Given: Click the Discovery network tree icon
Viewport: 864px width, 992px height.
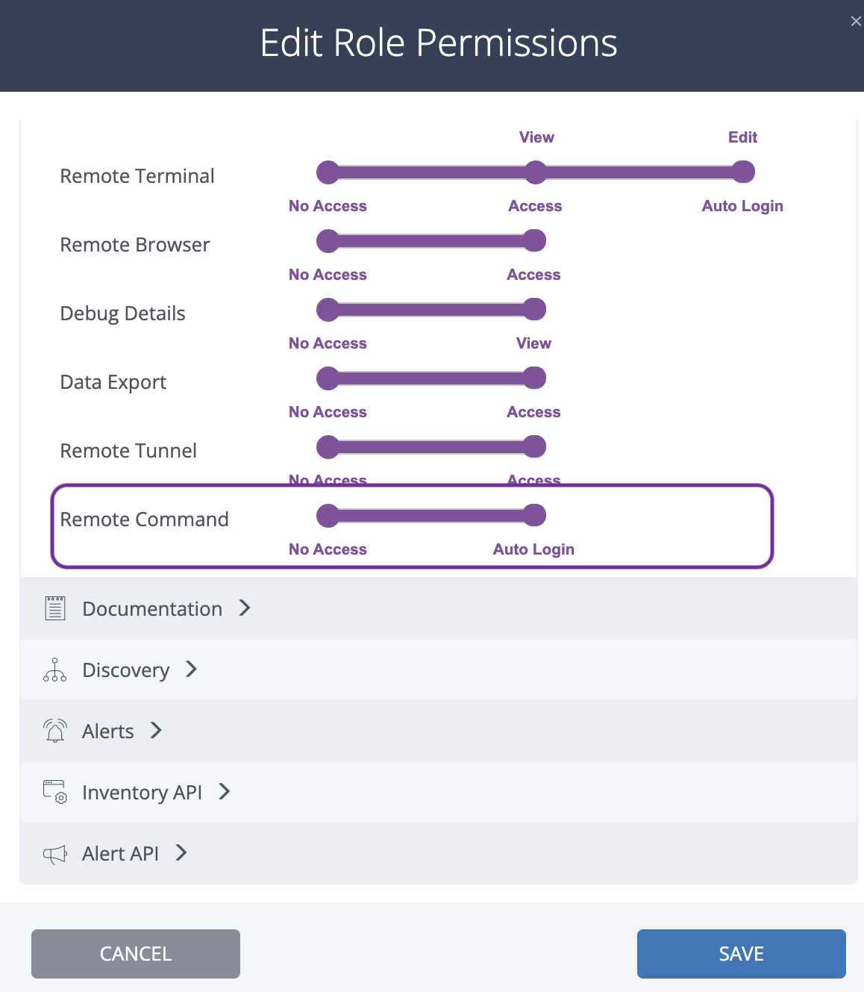Looking at the screenshot, I should tap(55, 670).
